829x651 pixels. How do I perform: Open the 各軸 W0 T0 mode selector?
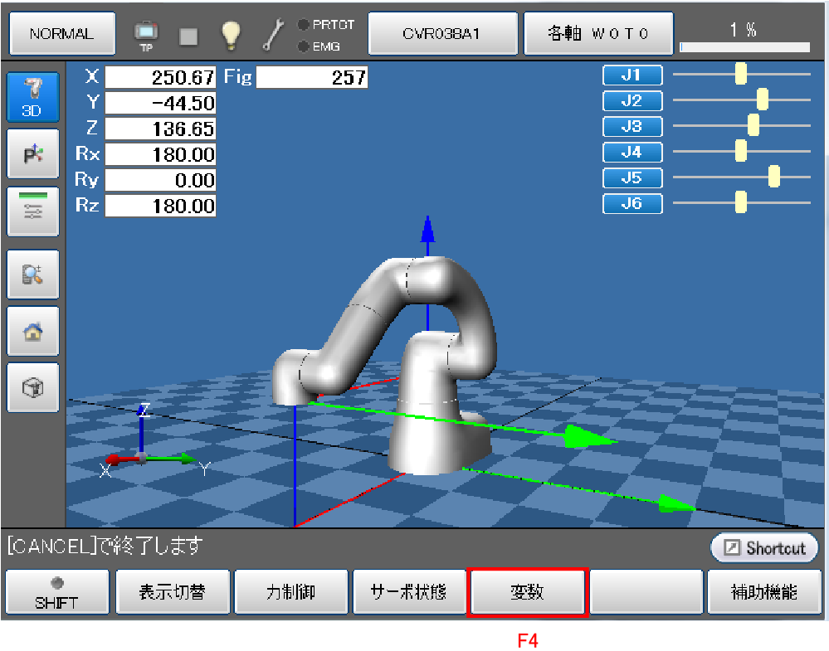(x=597, y=34)
